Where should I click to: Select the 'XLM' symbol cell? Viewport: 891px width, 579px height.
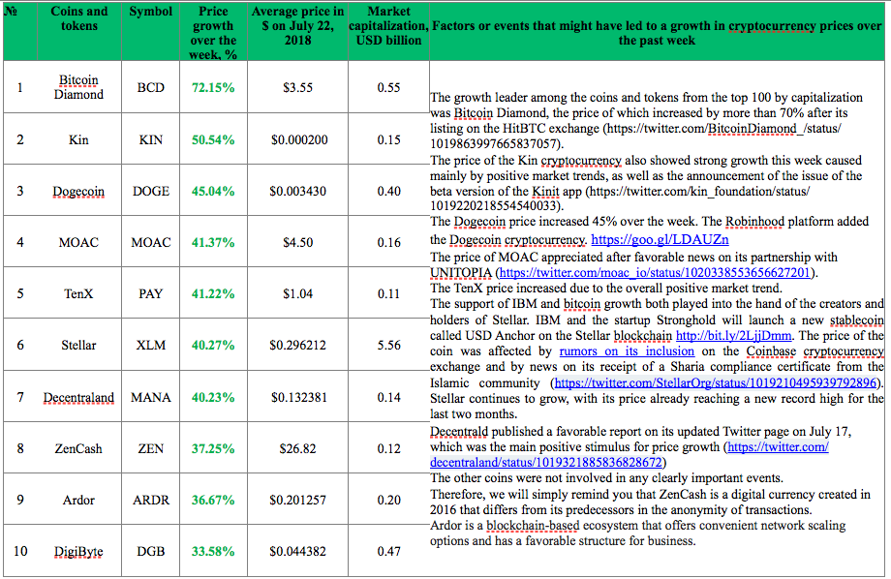click(x=150, y=345)
